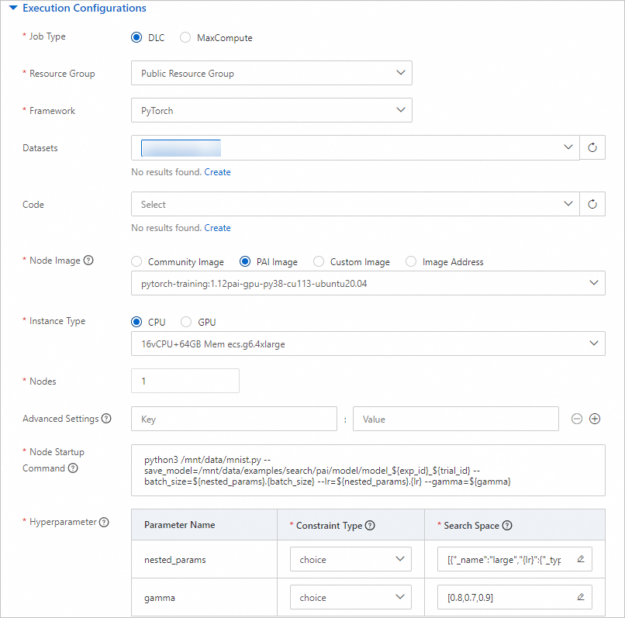
Task: Select MaxCompute job type
Action: 185,37
